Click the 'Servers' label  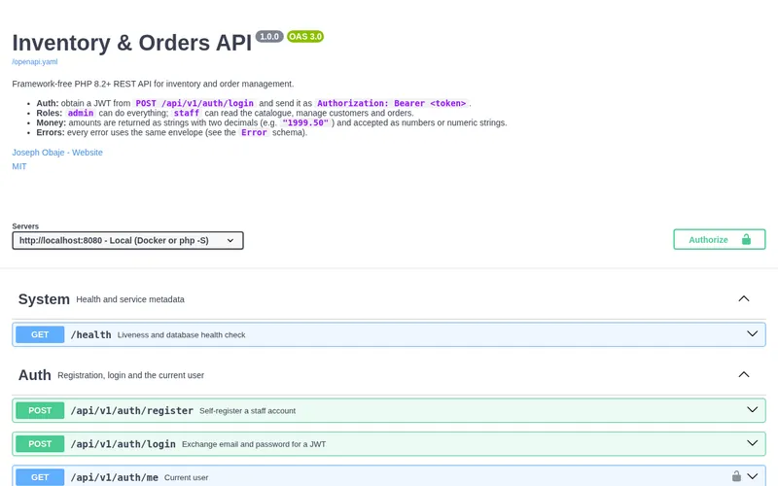click(x=25, y=226)
